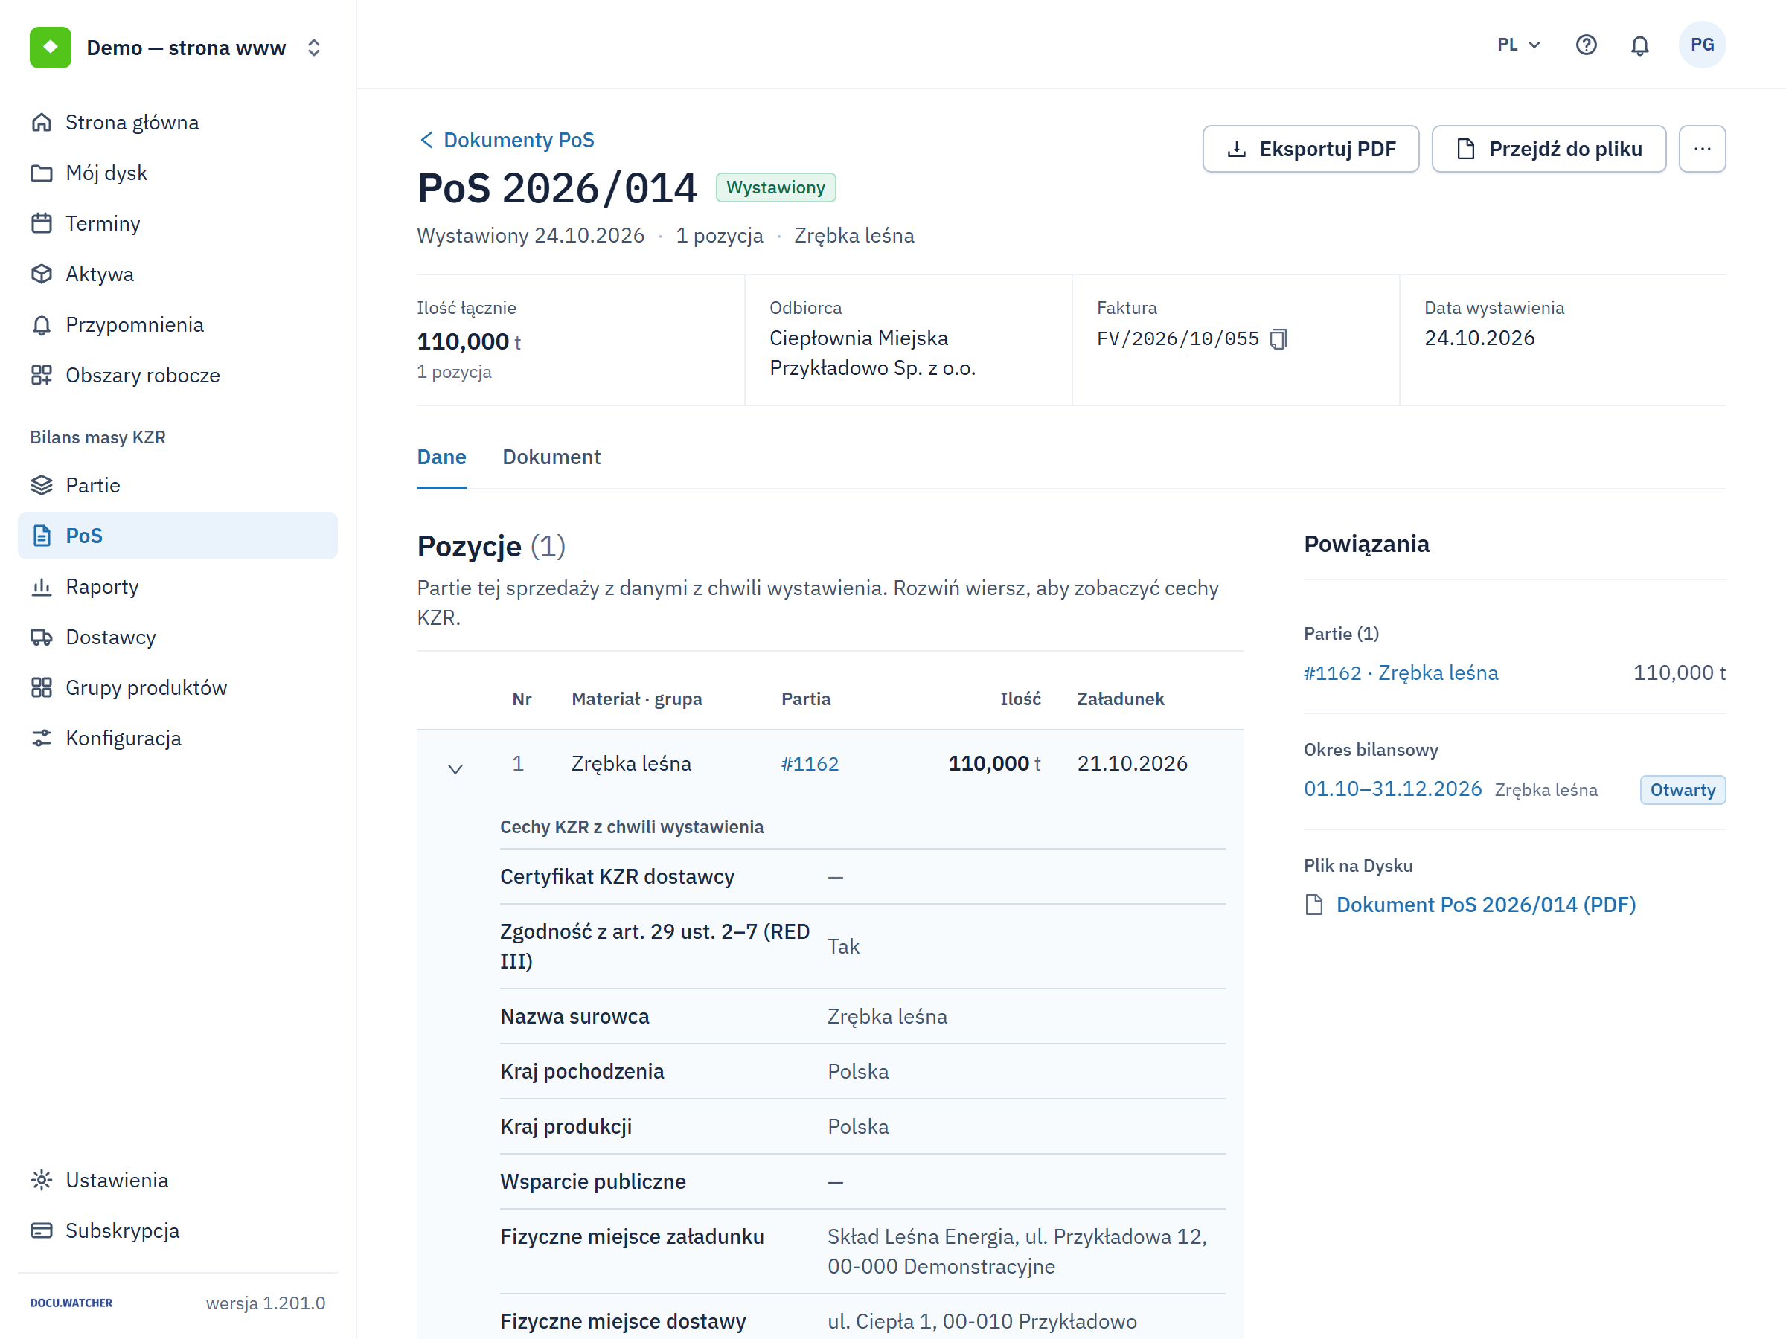The image size is (1786, 1339).
Task: Click the Terminy calendar icon
Action: [41, 224]
